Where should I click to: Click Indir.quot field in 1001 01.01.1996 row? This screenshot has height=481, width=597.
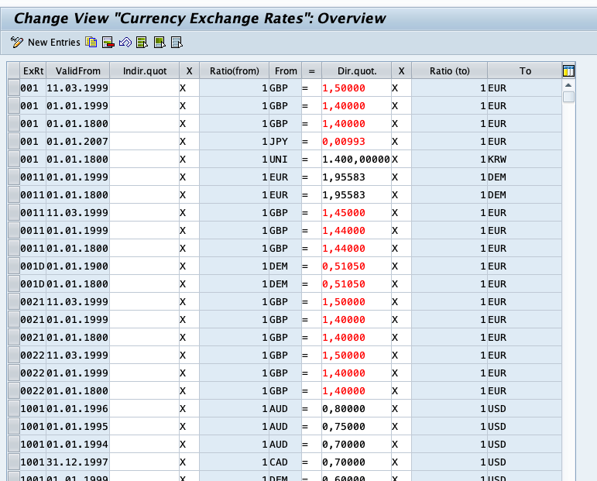(144, 409)
